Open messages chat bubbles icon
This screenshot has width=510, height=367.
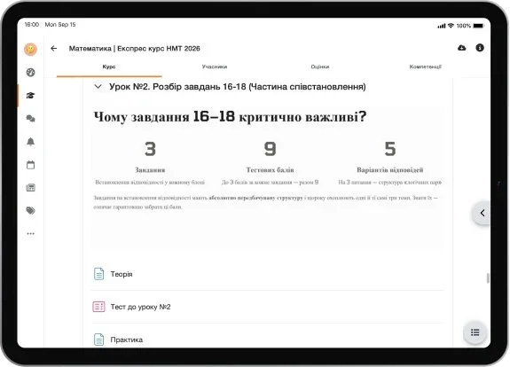[30, 118]
